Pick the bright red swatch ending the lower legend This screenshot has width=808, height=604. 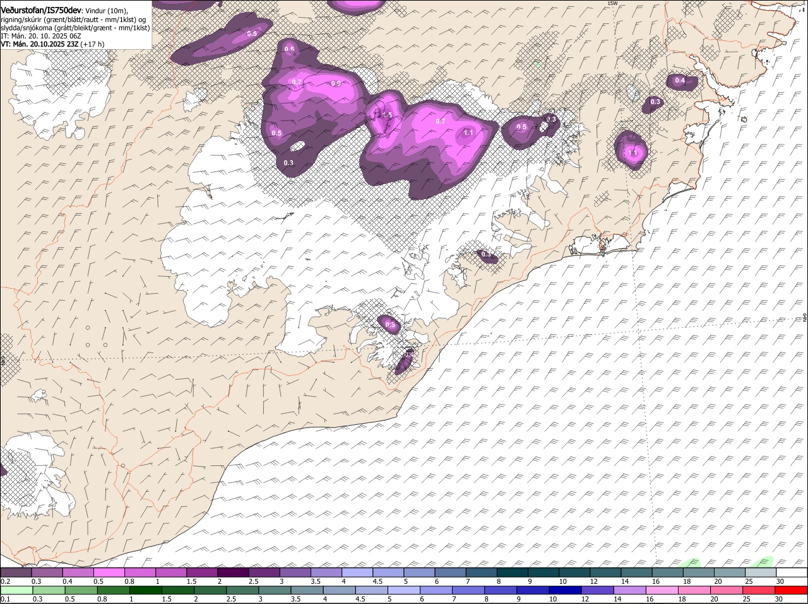(792, 591)
